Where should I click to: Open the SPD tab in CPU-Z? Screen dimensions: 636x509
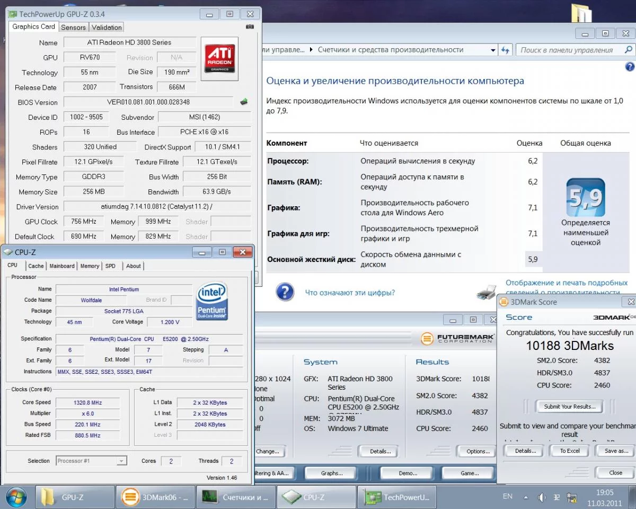(x=110, y=266)
